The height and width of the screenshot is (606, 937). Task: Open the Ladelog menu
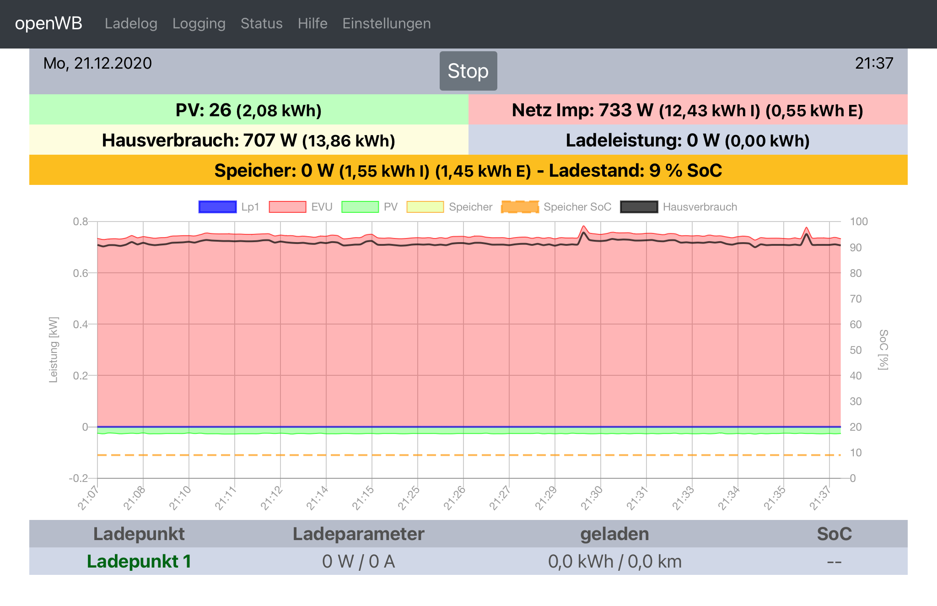click(x=131, y=23)
